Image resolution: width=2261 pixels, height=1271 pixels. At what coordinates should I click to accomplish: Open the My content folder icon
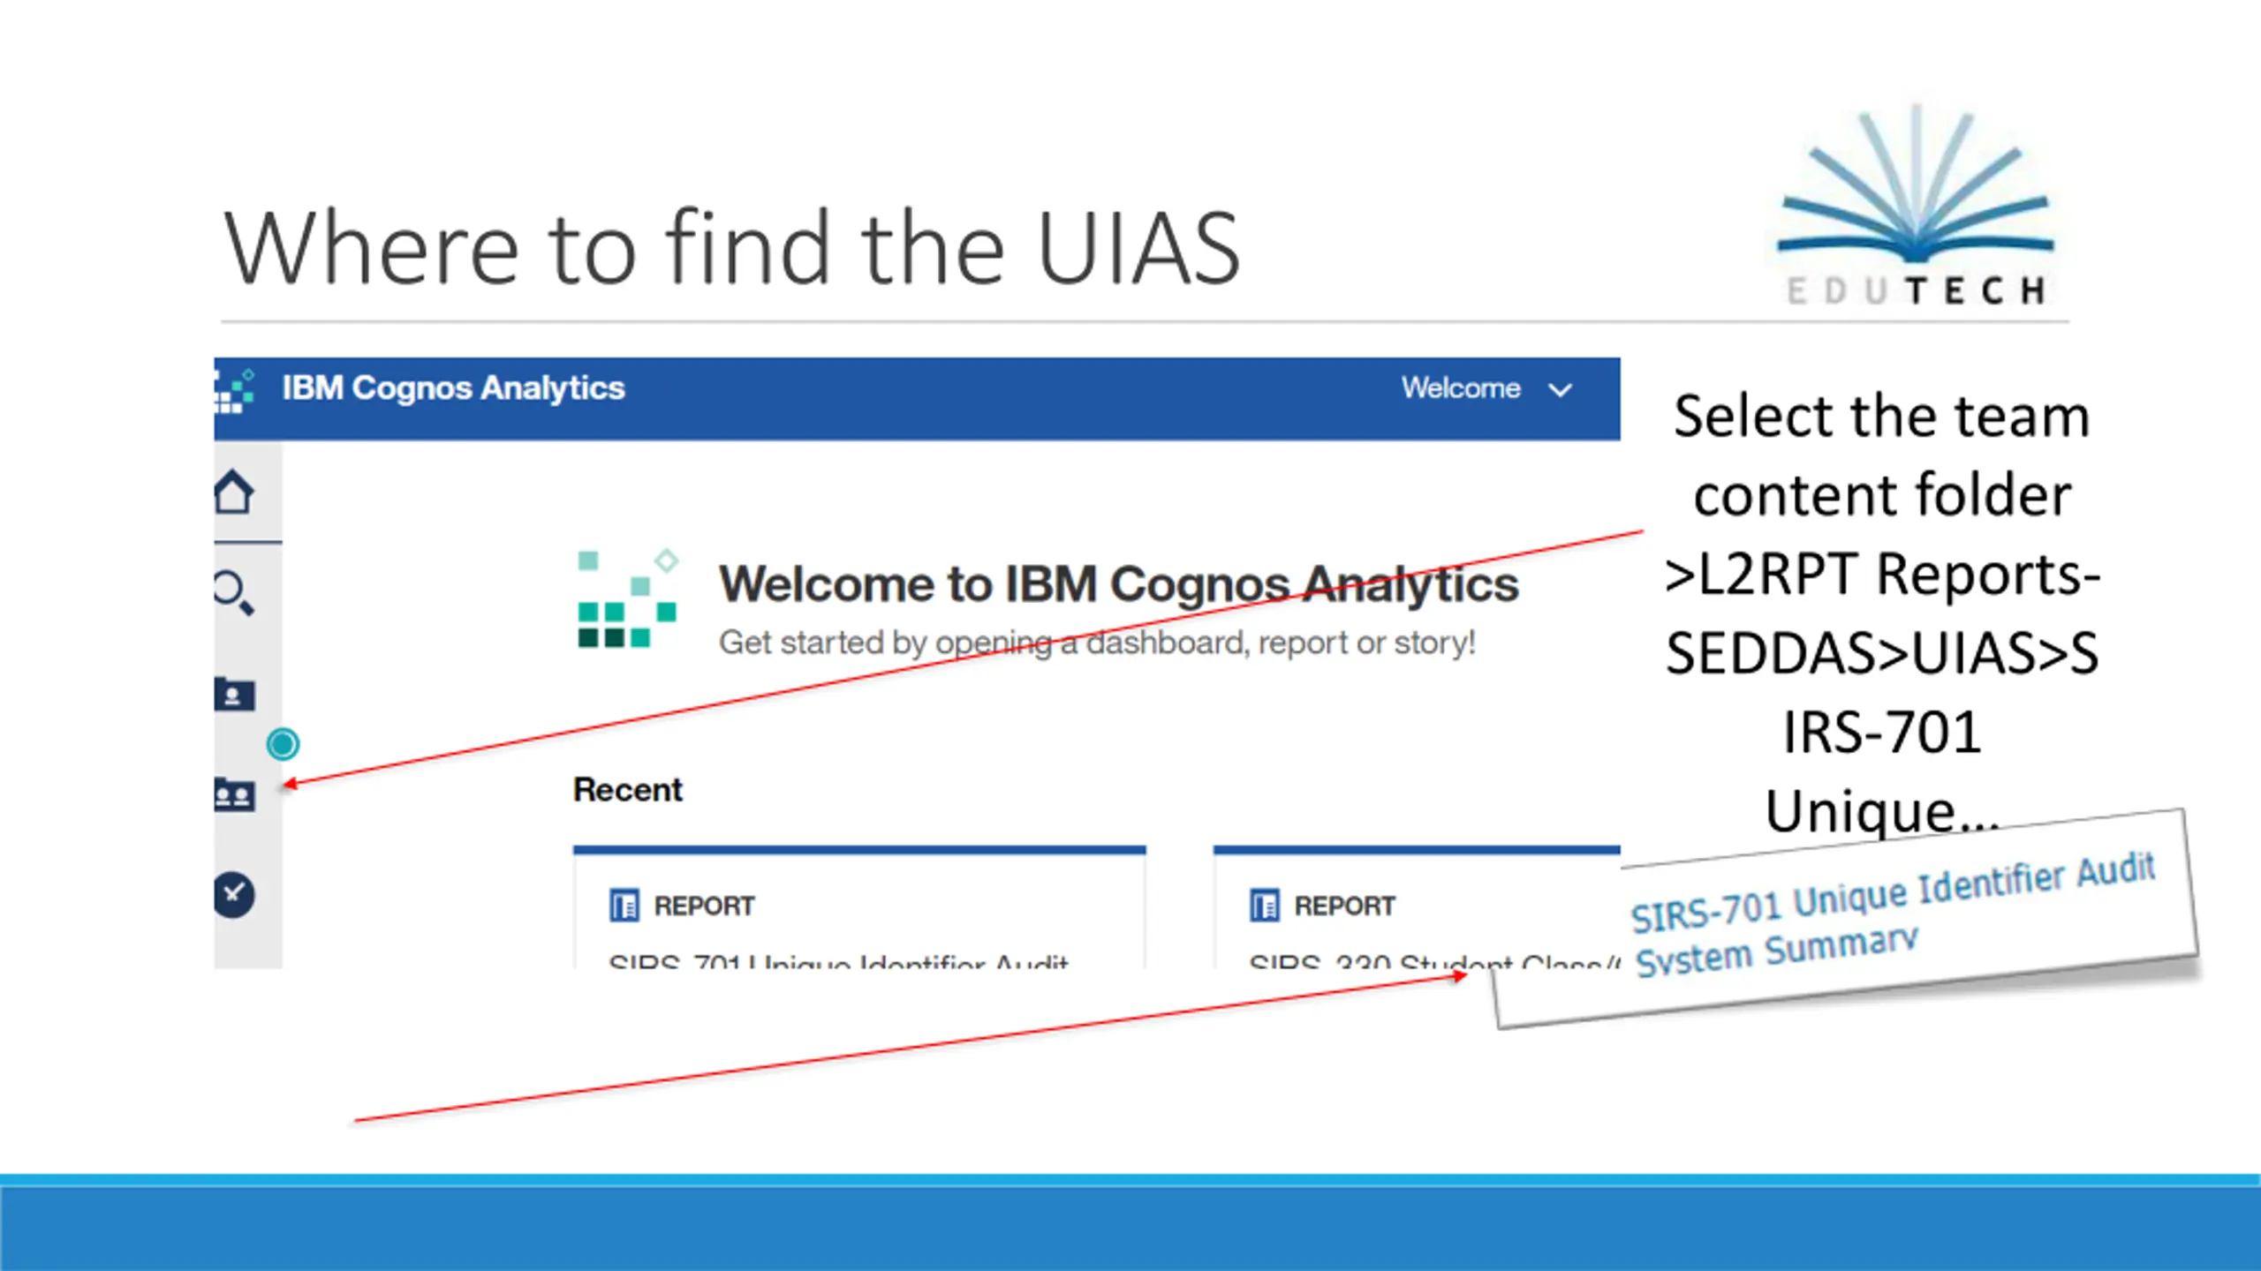[234, 694]
